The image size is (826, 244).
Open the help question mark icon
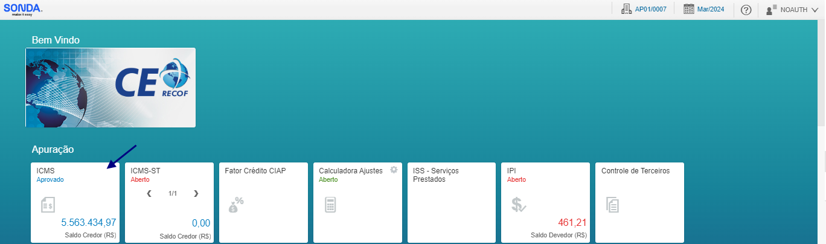point(746,10)
